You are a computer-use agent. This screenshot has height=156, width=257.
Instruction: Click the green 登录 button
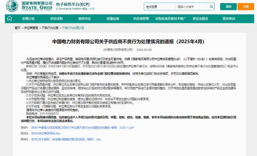tap(228, 7)
